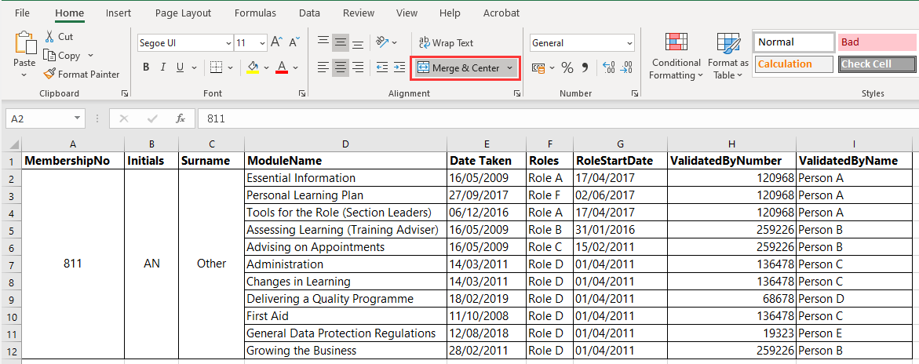Image resolution: width=919 pixels, height=364 pixels.
Task: Select the Calculation cell style
Action: coord(794,64)
